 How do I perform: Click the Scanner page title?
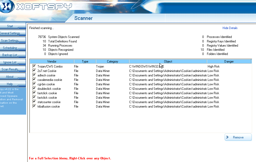pyautogui.click(x=83, y=18)
